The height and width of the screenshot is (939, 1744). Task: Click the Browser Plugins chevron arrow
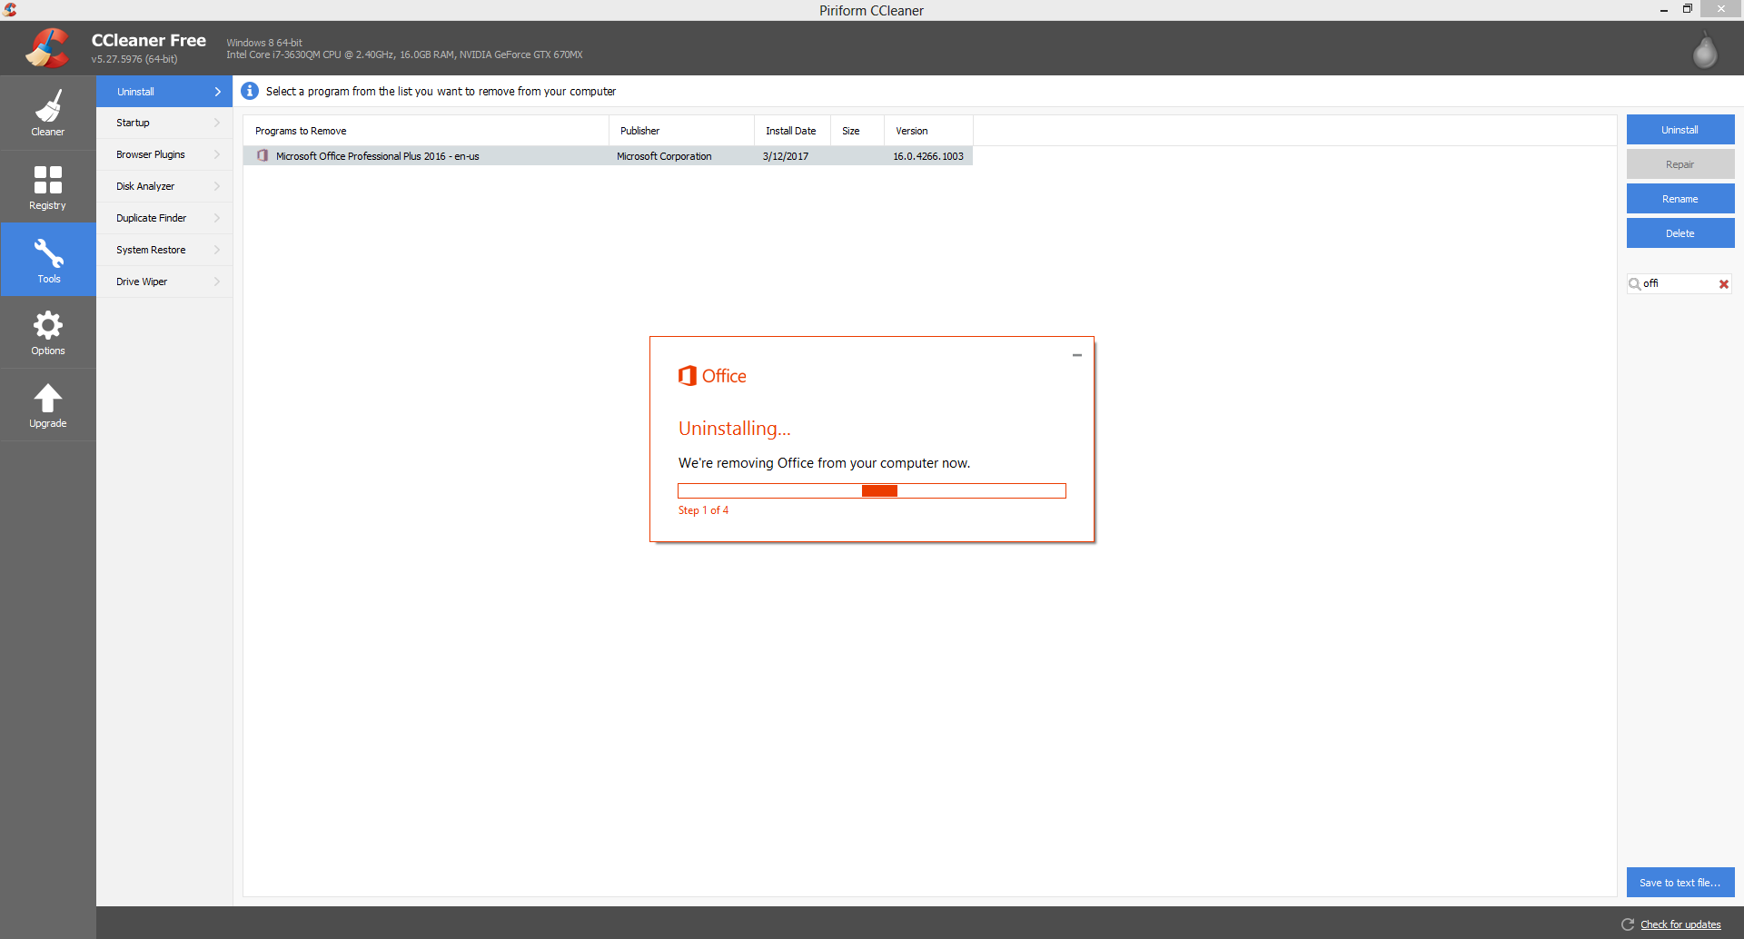click(x=217, y=154)
